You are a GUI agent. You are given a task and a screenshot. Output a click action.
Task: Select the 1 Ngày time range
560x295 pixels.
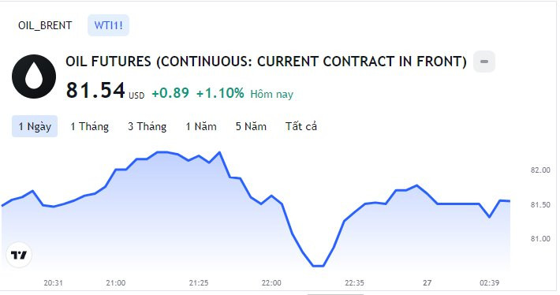coord(35,126)
